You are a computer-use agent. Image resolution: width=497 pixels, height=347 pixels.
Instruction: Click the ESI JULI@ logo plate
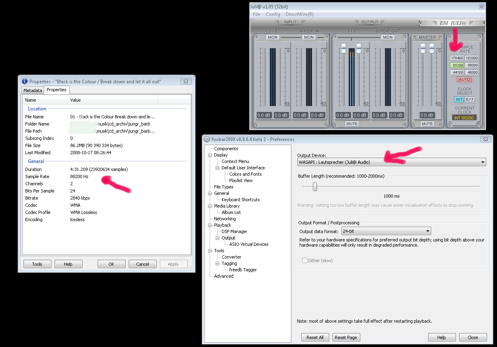(451, 23)
